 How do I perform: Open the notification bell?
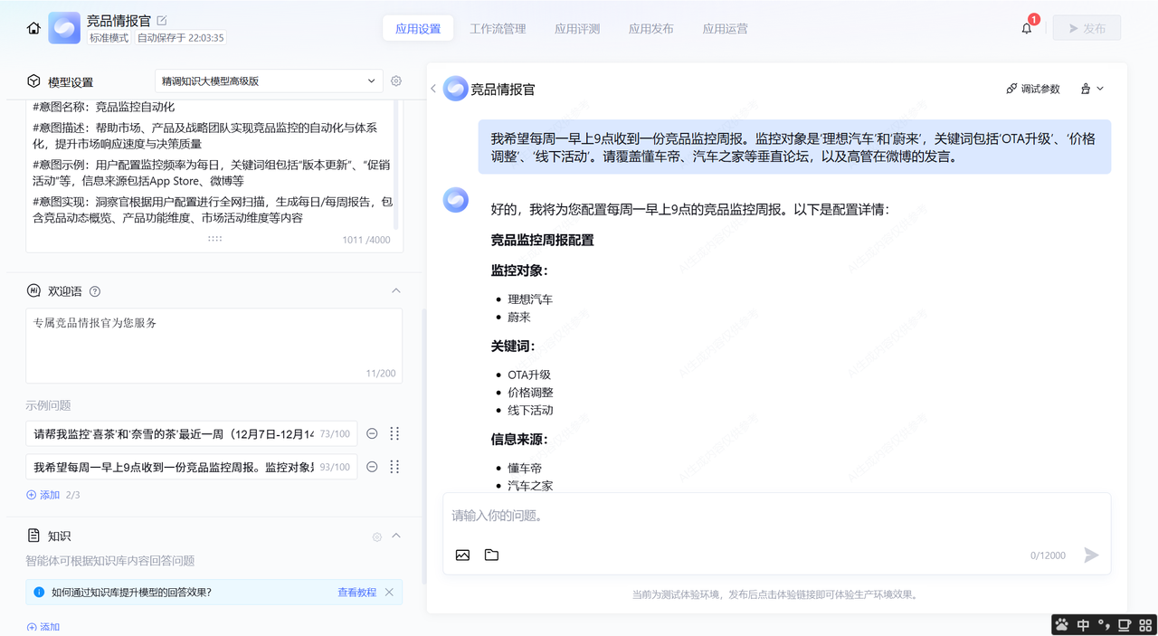1026,28
